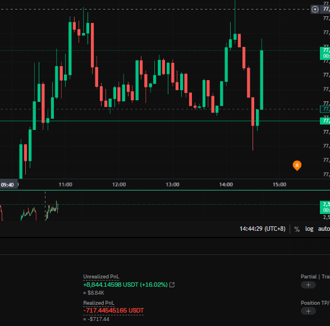The width and height of the screenshot is (330, 326).
Task: Click the Unrealized PnL label
Action: pos(101,277)
